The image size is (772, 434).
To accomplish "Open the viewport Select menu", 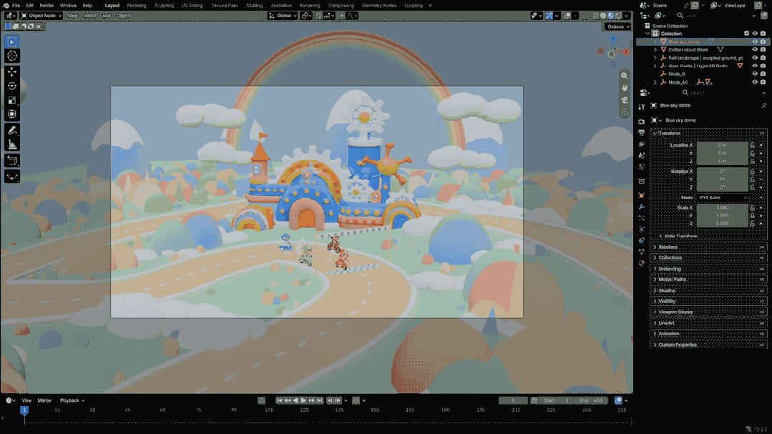I will (x=89, y=16).
